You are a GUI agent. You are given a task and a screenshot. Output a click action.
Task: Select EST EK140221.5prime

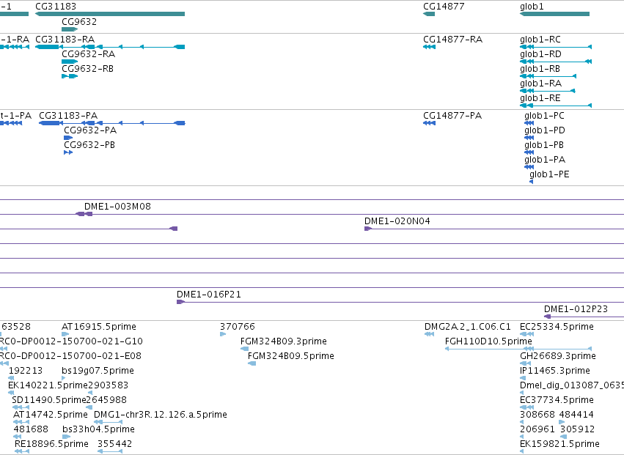[48, 385]
